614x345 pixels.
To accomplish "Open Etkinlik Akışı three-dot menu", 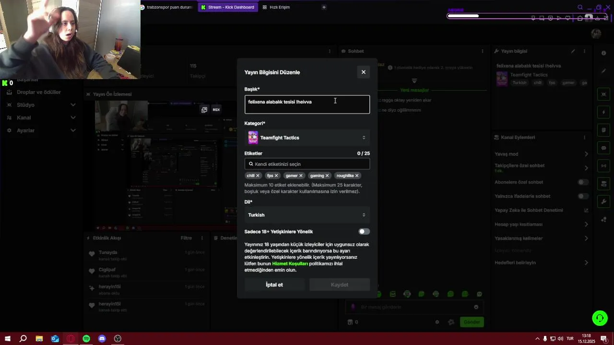I will click(202, 238).
